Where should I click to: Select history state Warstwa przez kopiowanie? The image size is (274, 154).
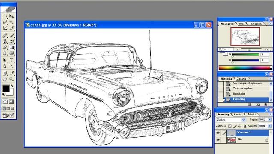click(x=247, y=83)
